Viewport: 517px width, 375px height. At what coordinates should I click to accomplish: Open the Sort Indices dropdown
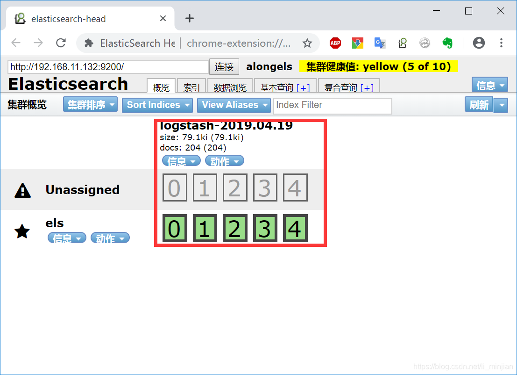tap(157, 105)
